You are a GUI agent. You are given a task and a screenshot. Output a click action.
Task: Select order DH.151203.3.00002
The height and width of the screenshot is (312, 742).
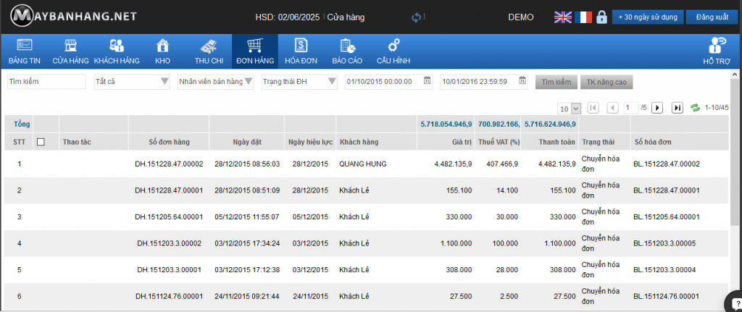point(169,243)
